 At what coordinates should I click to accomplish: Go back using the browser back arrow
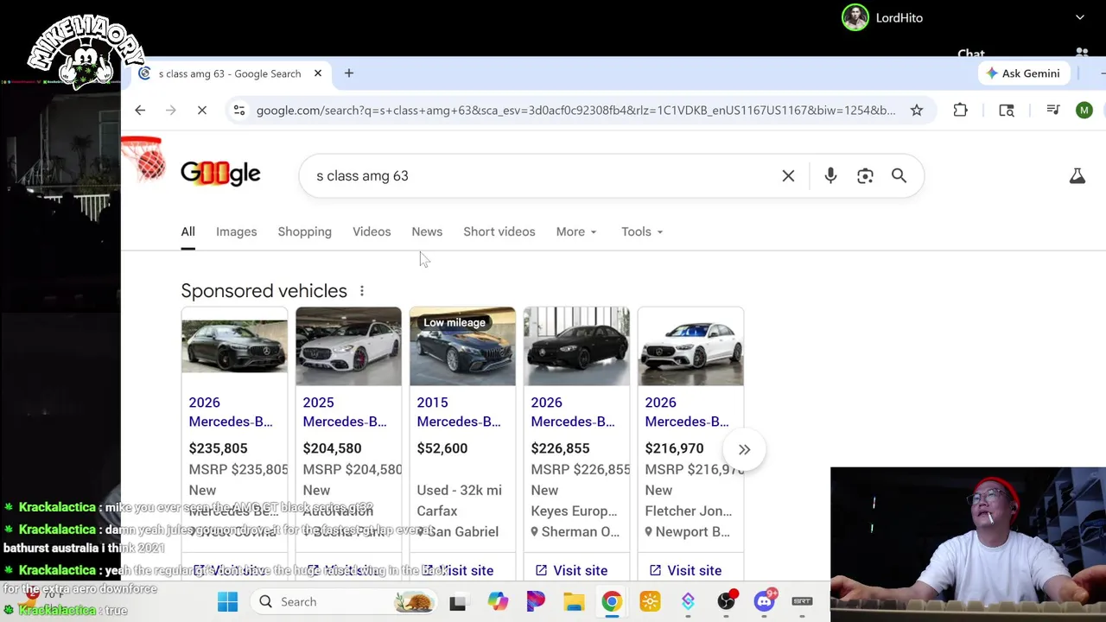pyautogui.click(x=140, y=111)
